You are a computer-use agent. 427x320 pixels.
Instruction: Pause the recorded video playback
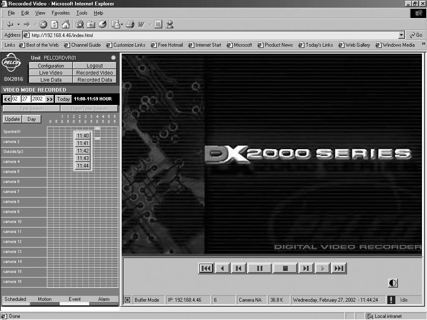(x=259, y=268)
